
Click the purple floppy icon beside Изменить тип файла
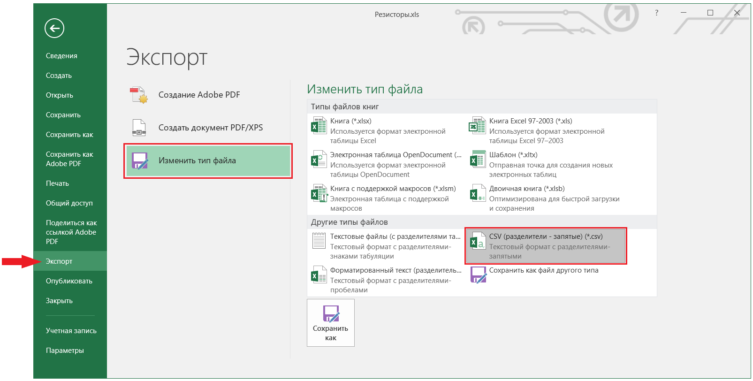(x=140, y=160)
